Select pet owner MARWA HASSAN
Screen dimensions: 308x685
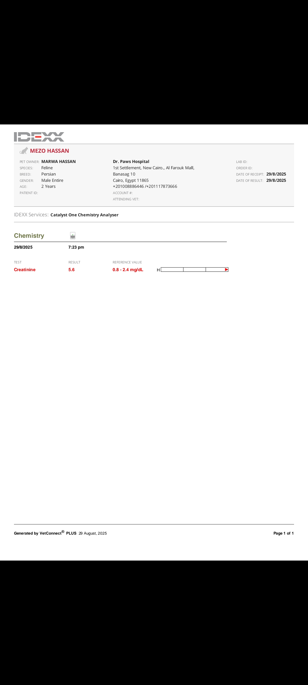tap(58, 162)
